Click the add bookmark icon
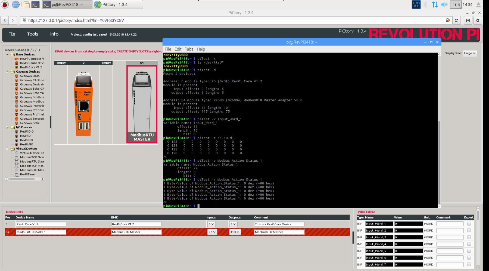This screenshot has height=271, width=489. pyautogui.click(x=468, y=20)
